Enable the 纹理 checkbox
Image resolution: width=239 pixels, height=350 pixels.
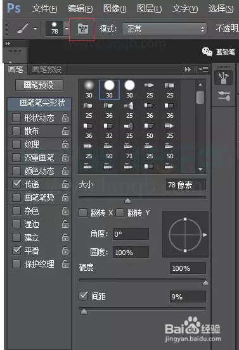[16, 144]
